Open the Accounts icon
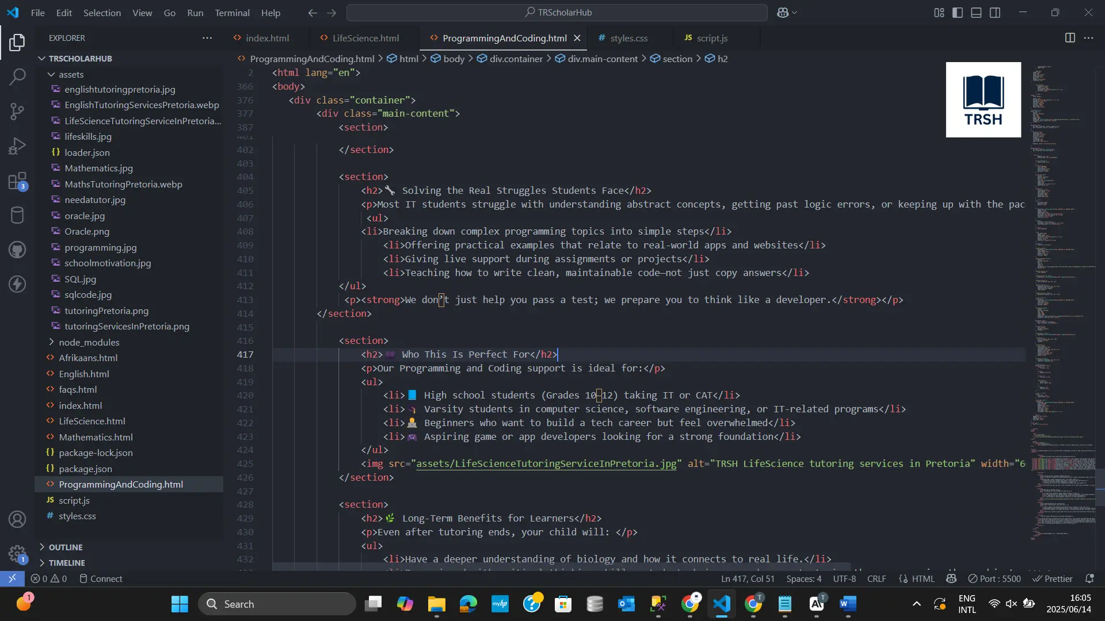Screen dimensions: 1105x621 click(17, 519)
